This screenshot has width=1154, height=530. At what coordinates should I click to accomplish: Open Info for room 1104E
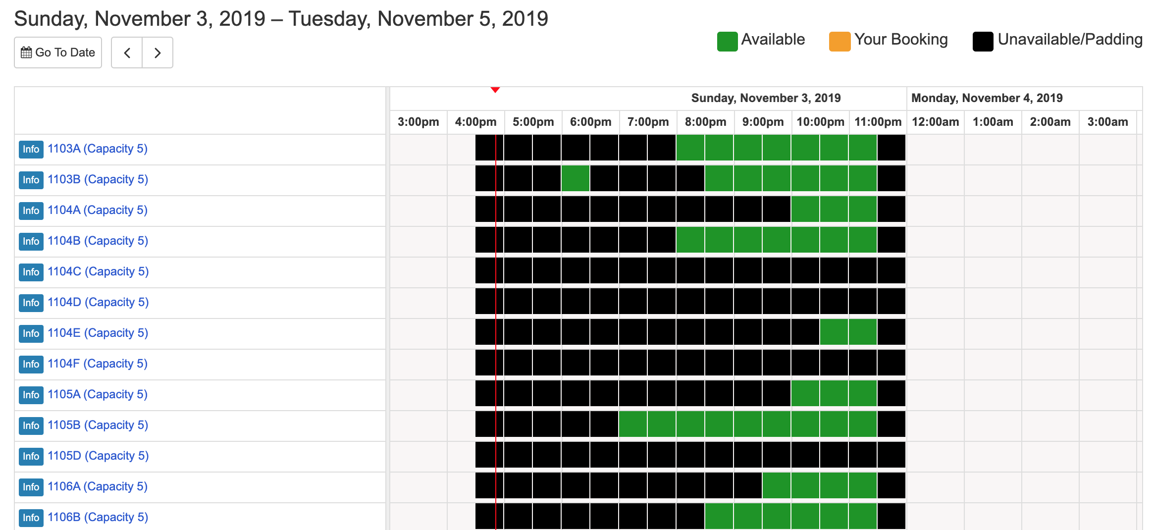coord(31,333)
